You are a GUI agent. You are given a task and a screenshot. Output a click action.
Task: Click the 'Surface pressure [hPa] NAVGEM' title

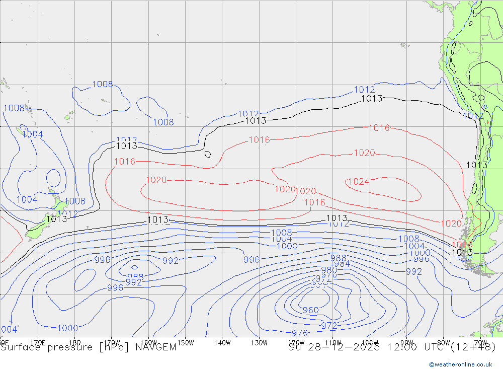pos(89,347)
